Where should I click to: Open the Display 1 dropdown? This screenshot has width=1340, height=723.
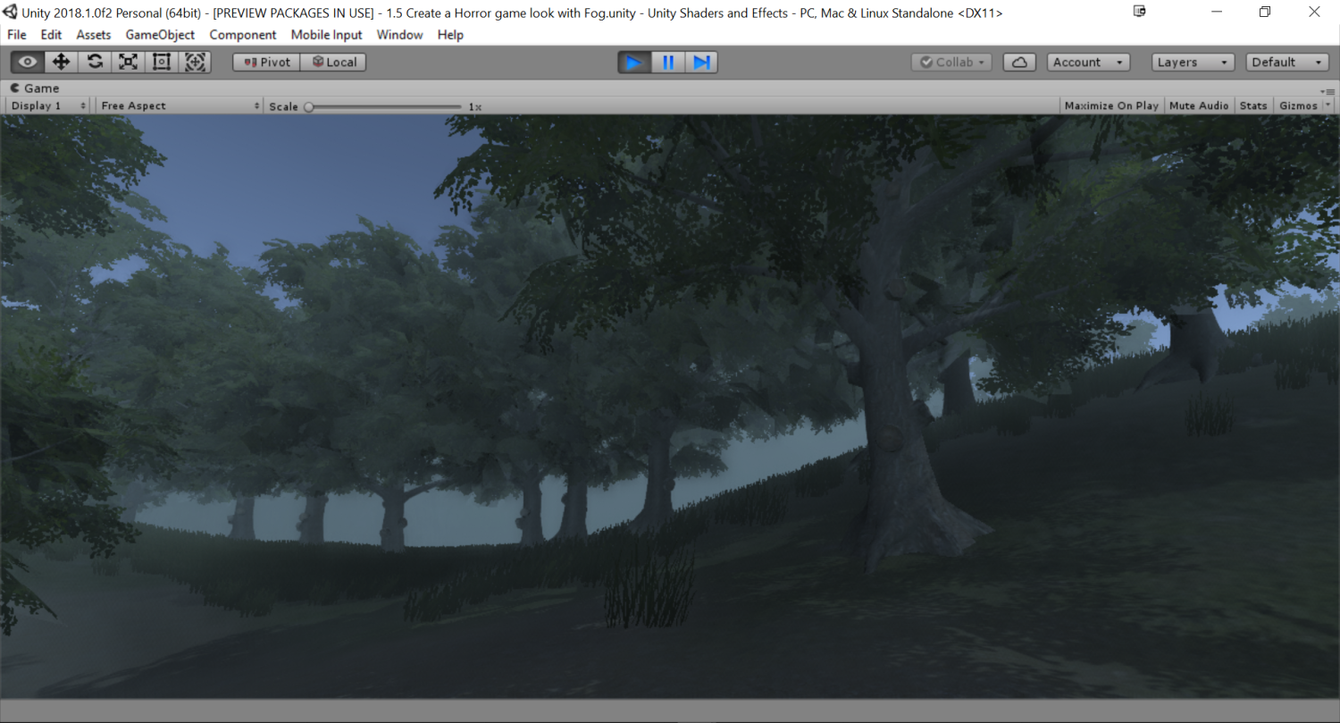[48, 105]
